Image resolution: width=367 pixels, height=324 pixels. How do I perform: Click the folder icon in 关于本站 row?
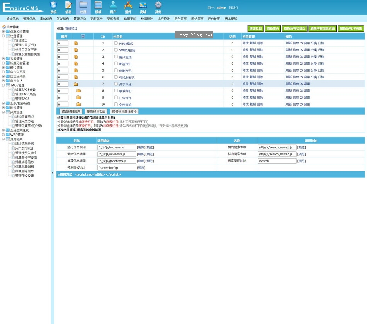coord(76,84)
